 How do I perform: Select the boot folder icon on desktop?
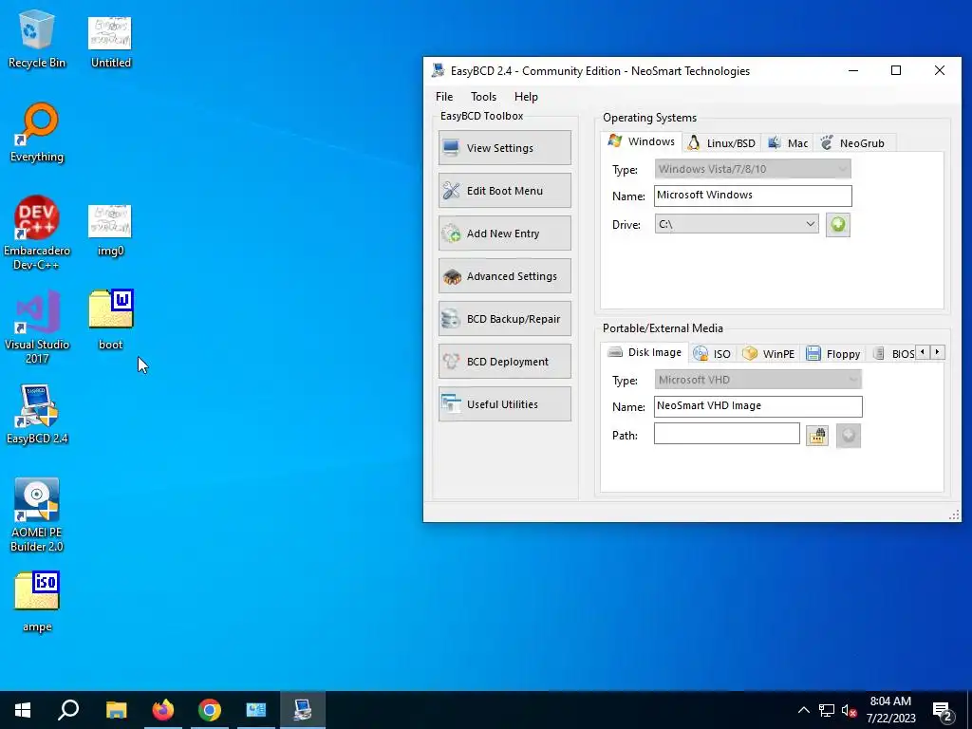(x=110, y=319)
